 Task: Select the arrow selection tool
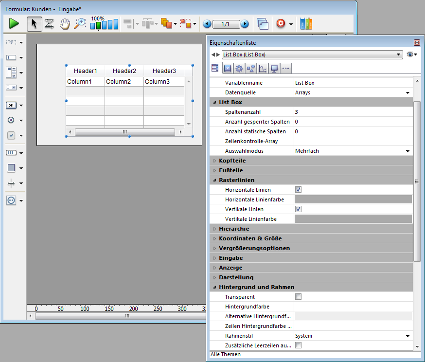pos(34,23)
